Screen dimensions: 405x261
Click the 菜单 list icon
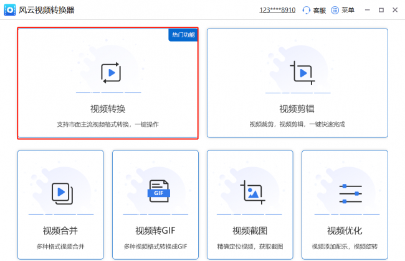[x=335, y=10]
